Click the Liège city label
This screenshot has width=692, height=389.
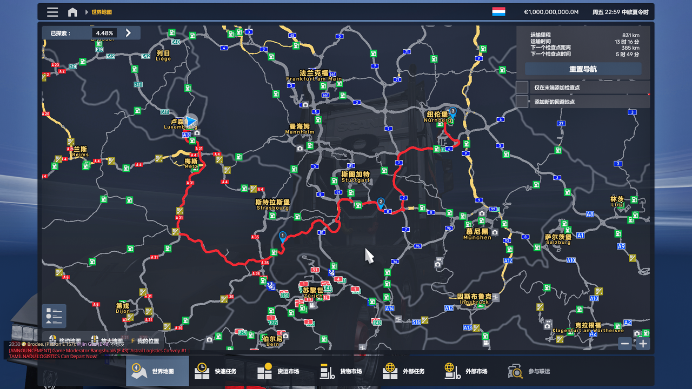[163, 56]
